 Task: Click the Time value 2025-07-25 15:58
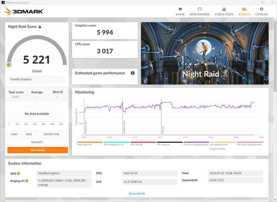click(x=235, y=173)
